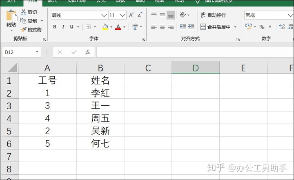
Task: Open merge and center dropdown arrow
Action: pyautogui.click(x=235, y=27)
